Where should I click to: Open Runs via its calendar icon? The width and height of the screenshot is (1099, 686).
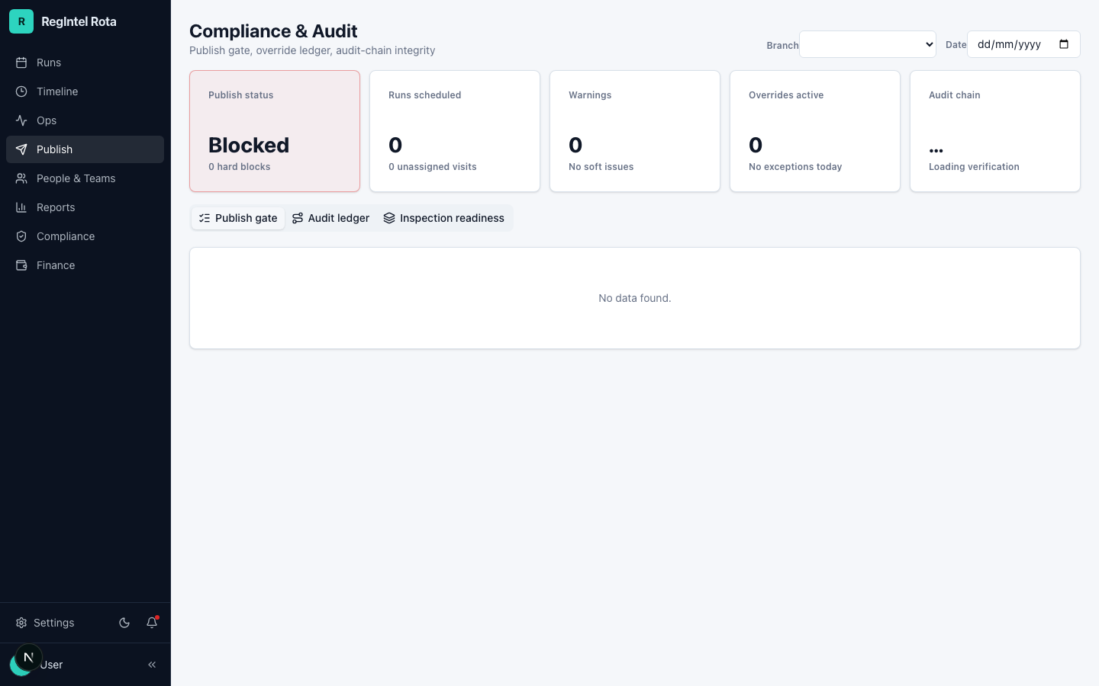[x=21, y=63]
